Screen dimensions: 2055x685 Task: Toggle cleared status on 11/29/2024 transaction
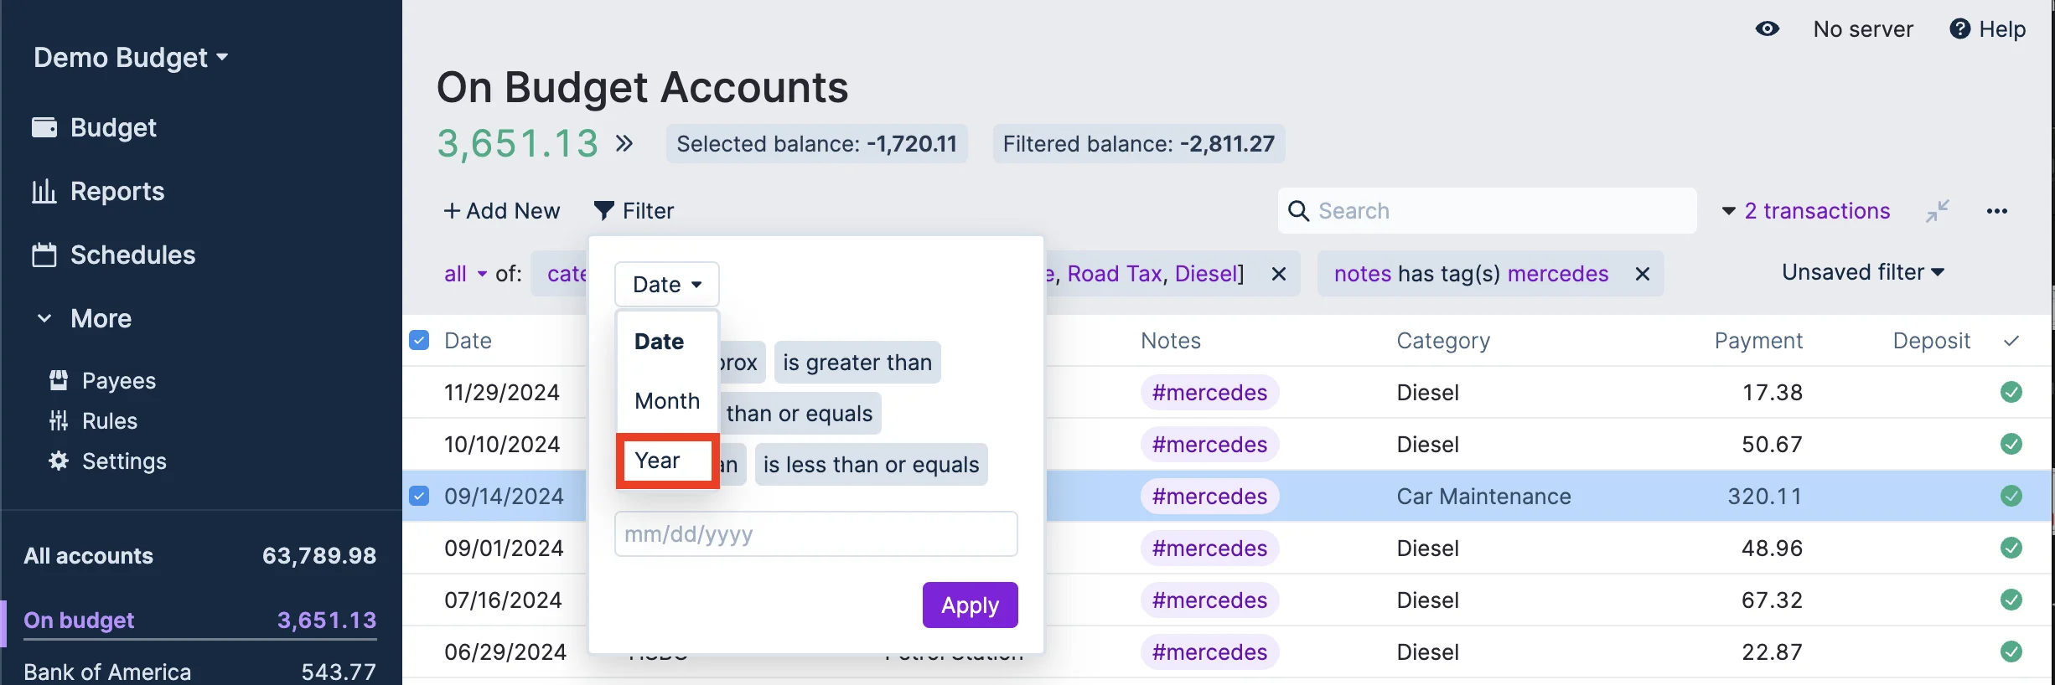click(2011, 392)
